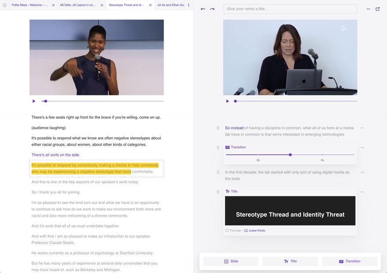Click the share/export remix icon
The width and height of the screenshot is (387, 273).
tap(377, 9)
